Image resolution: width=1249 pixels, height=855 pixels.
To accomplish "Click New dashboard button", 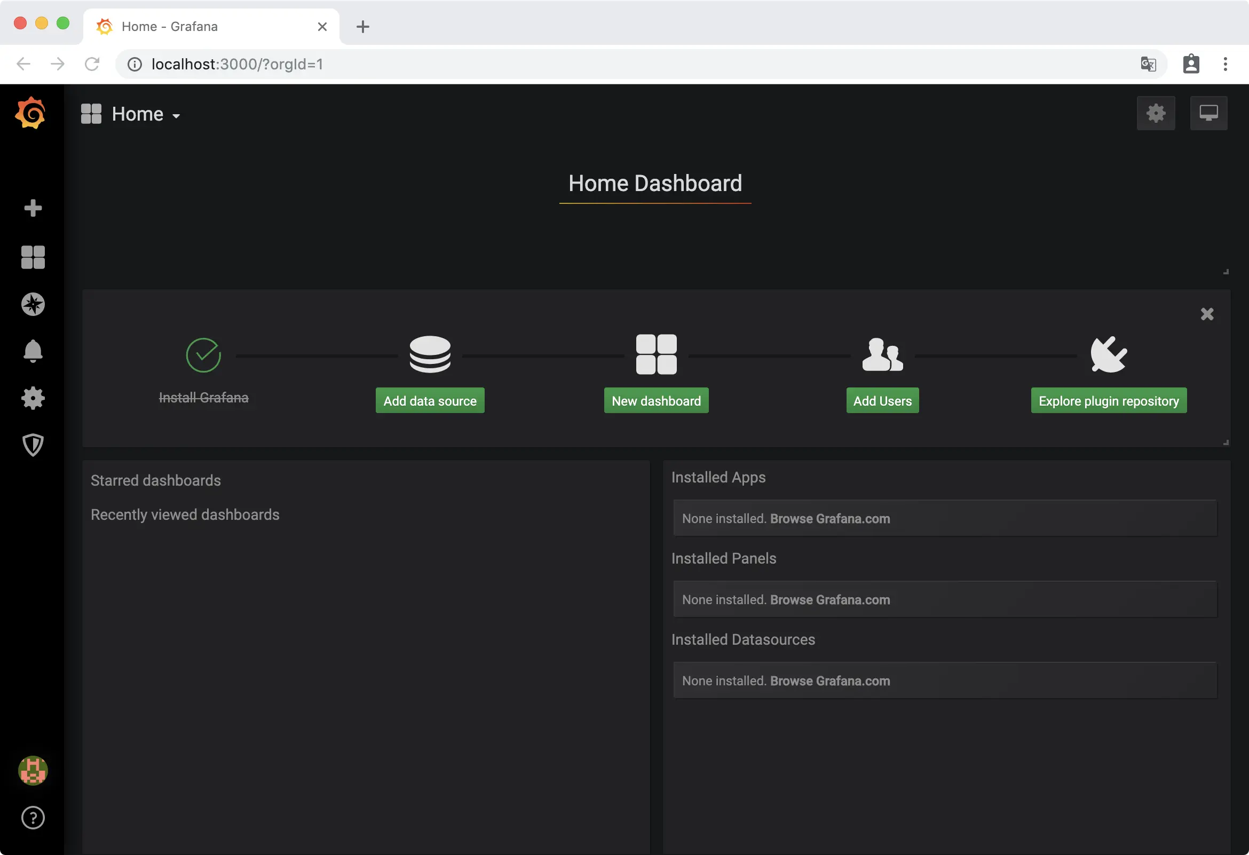I will pos(656,400).
